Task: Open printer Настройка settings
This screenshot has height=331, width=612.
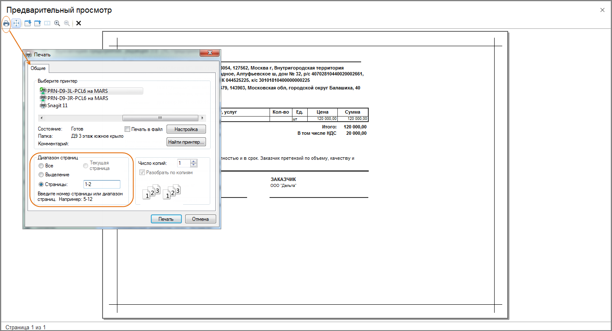Action: [x=186, y=129]
